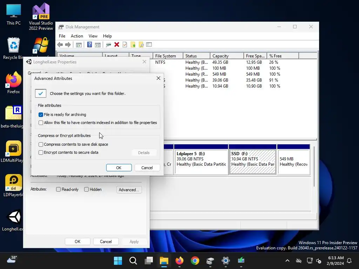Click the Back arrow in Disk Management toolbar

tap(60, 44)
